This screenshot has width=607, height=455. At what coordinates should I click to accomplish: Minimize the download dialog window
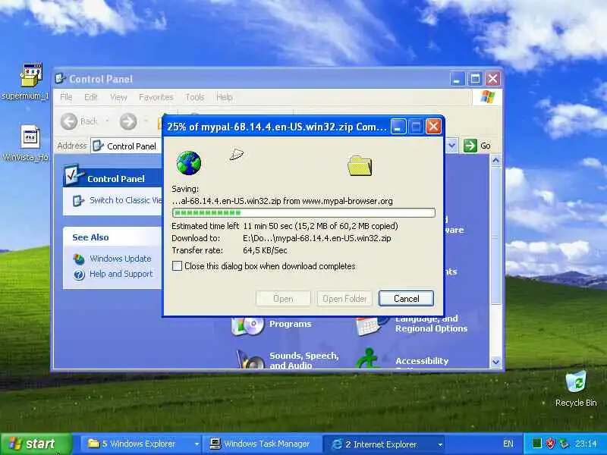pyautogui.click(x=398, y=126)
